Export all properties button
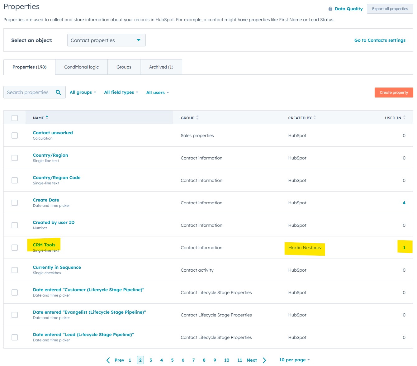Image resolution: width=417 pixels, height=366 pixels. pyautogui.click(x=390, y=9)
